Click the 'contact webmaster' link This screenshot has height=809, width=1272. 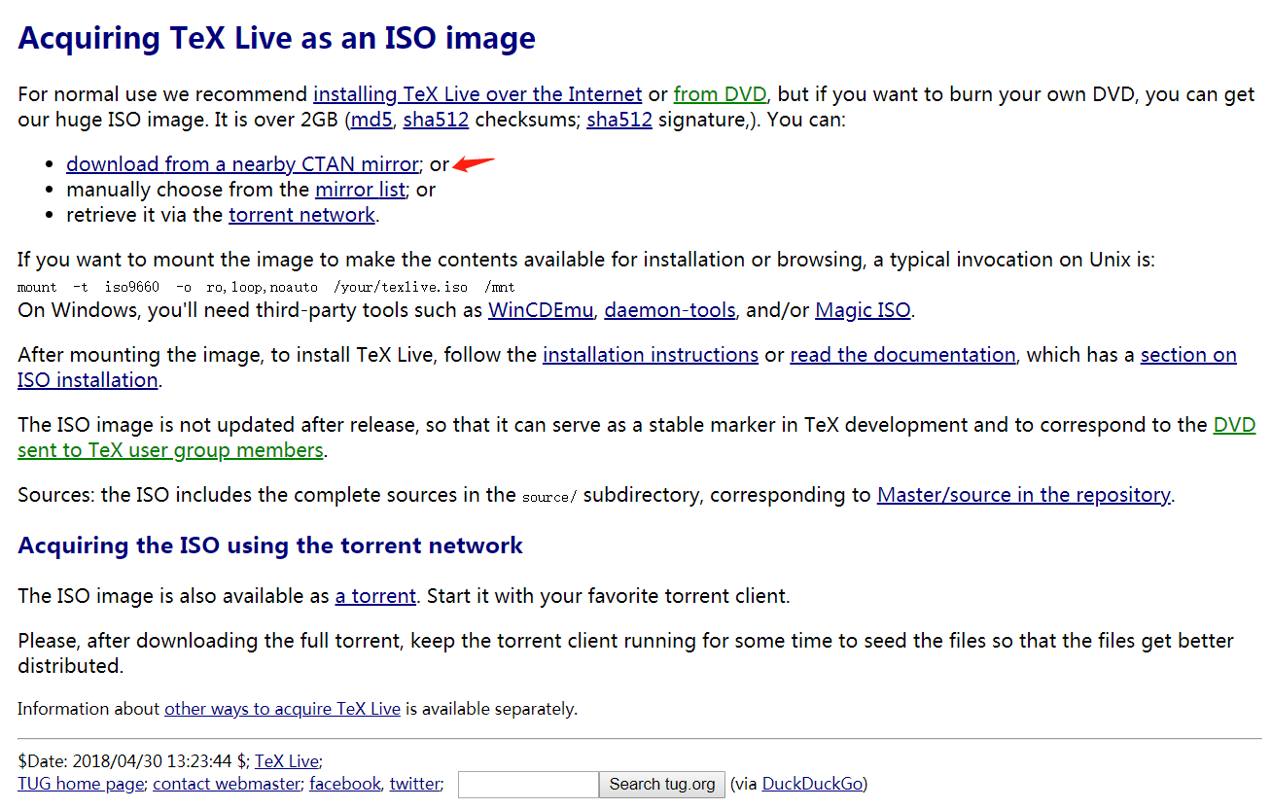pyautogui.click(x=227, y=784)
